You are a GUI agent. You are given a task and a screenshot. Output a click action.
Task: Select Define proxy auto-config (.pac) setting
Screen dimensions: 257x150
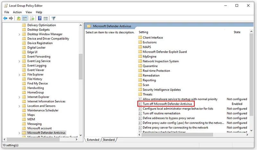click(x=183, y=123)
